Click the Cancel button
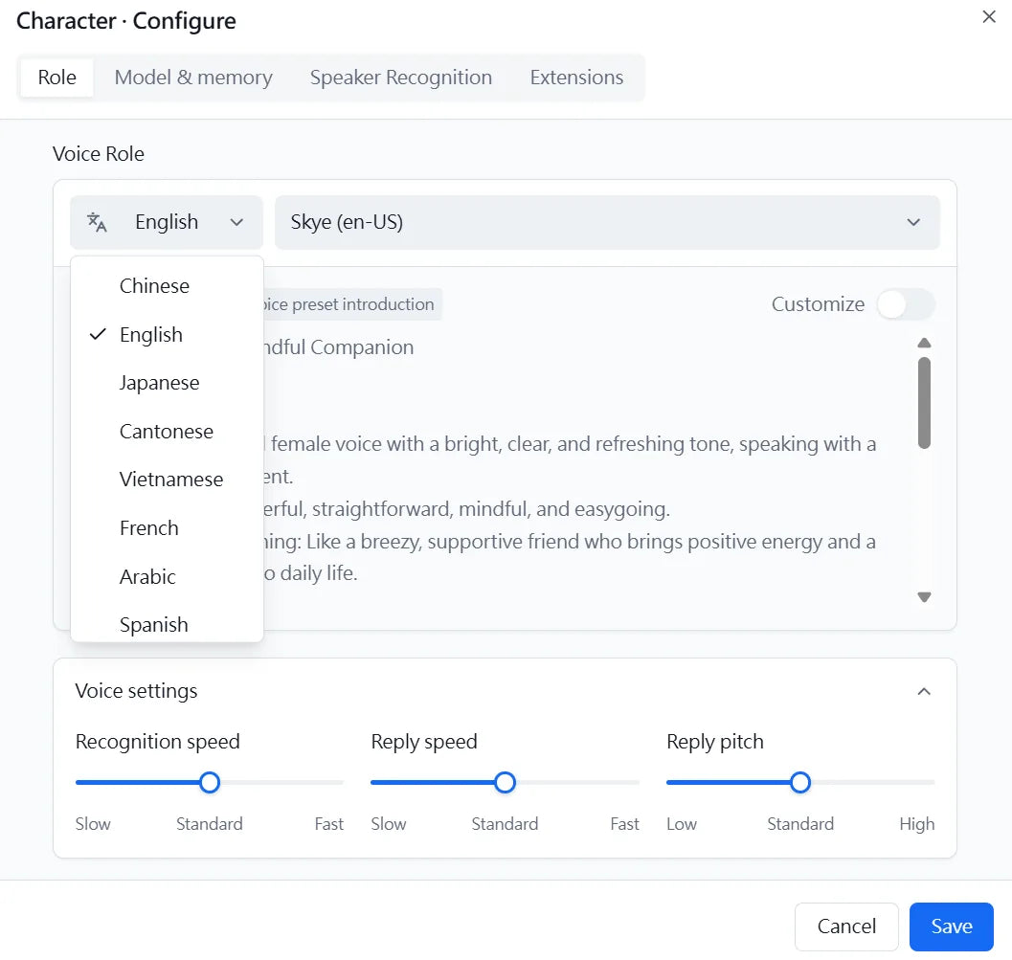1012x960 pixels. coord(846,927)
